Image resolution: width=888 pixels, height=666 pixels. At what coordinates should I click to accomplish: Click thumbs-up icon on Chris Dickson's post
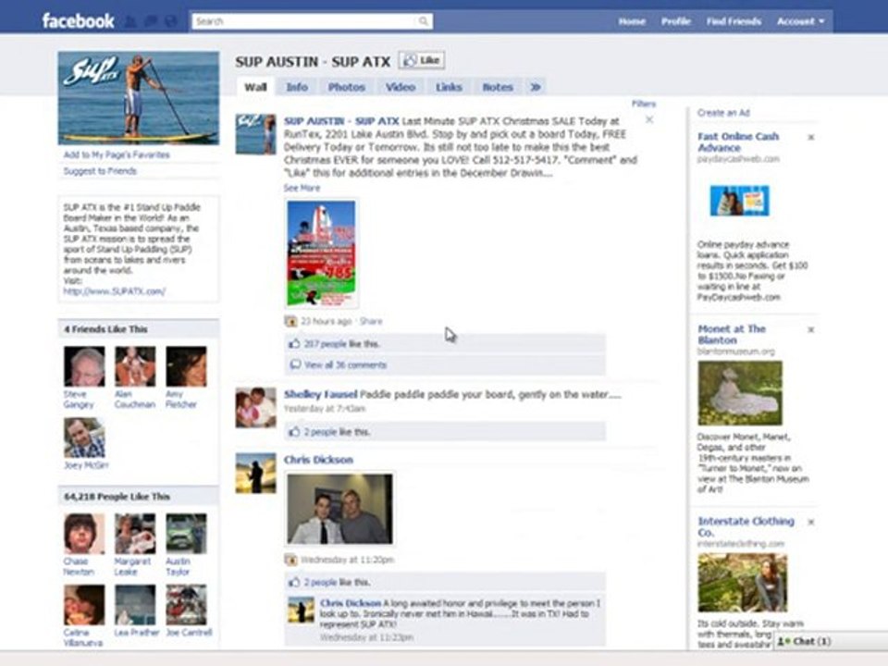294,582
